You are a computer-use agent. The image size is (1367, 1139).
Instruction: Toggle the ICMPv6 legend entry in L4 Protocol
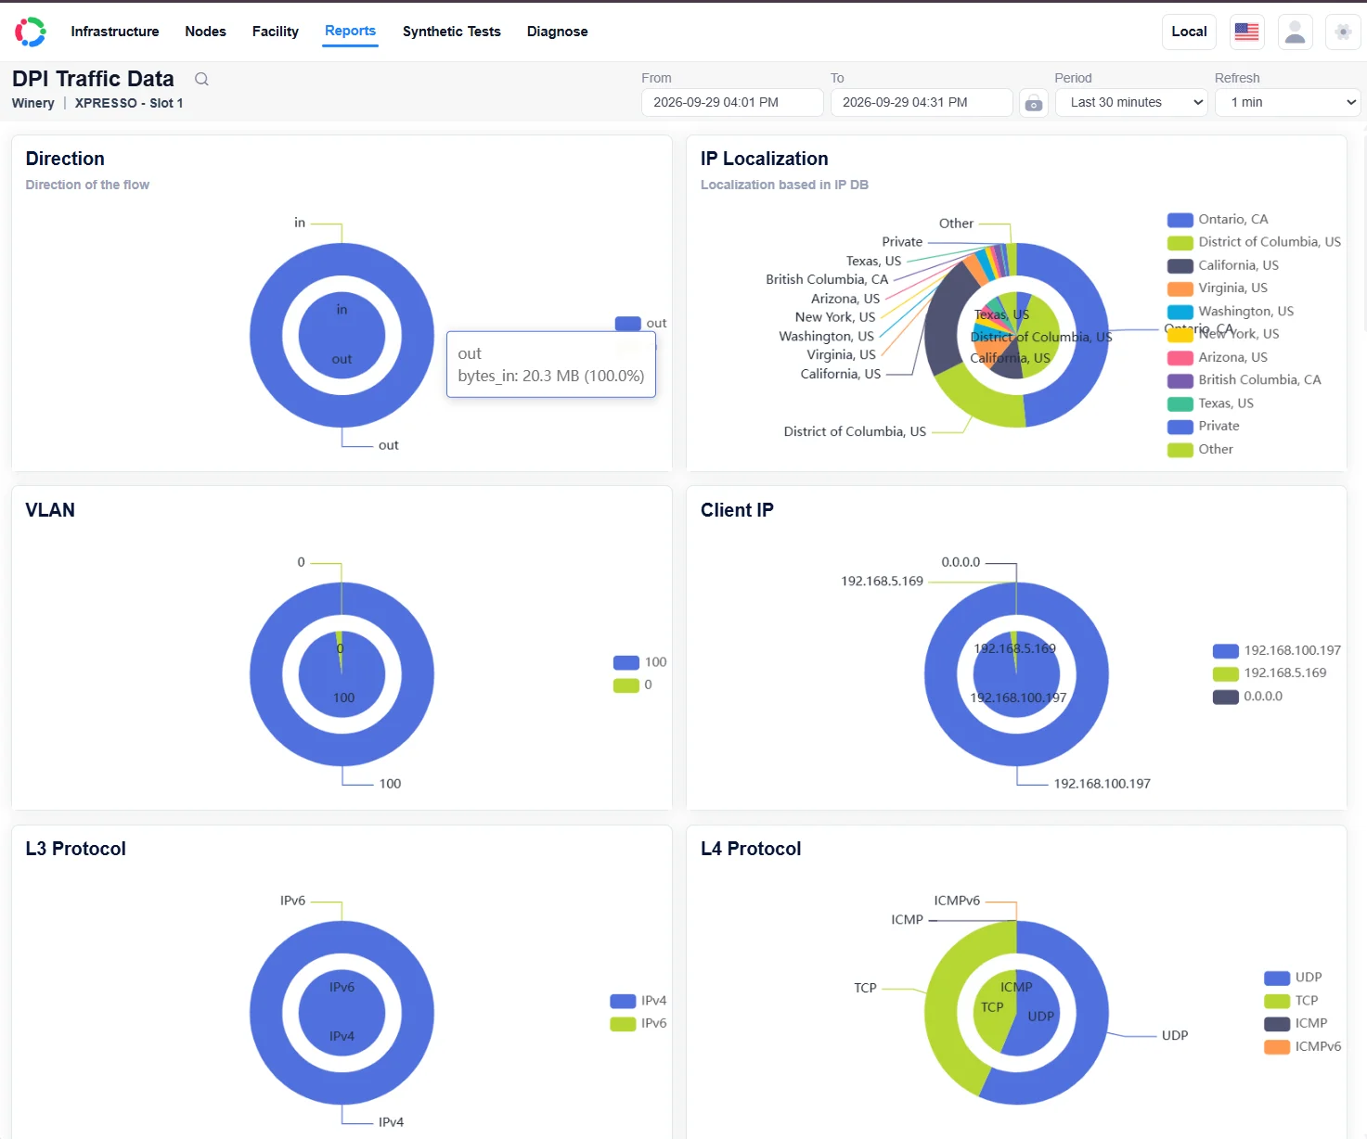tap(1303, 1047)
